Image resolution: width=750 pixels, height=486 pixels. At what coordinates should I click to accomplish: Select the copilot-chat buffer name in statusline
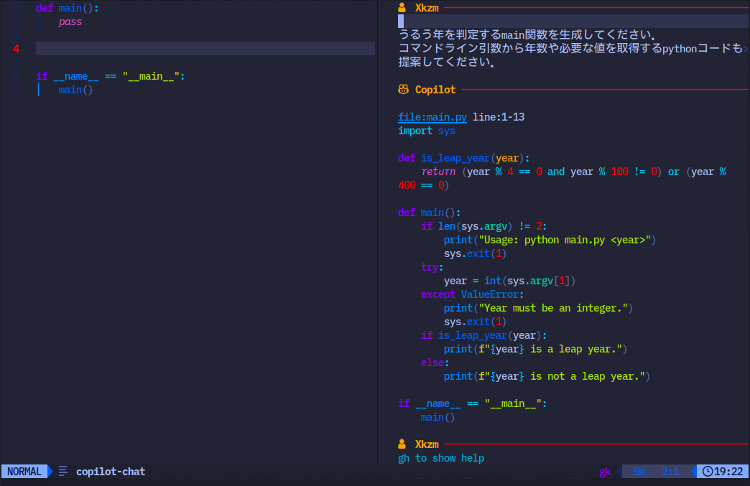pos(111,472)
